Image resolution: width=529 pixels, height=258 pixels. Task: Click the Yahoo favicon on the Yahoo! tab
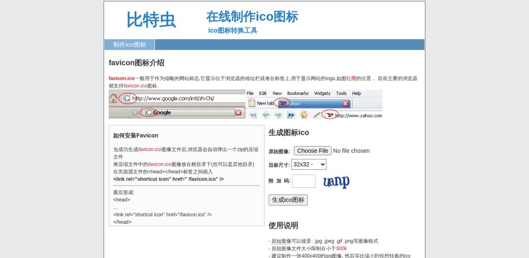(283, 103)
